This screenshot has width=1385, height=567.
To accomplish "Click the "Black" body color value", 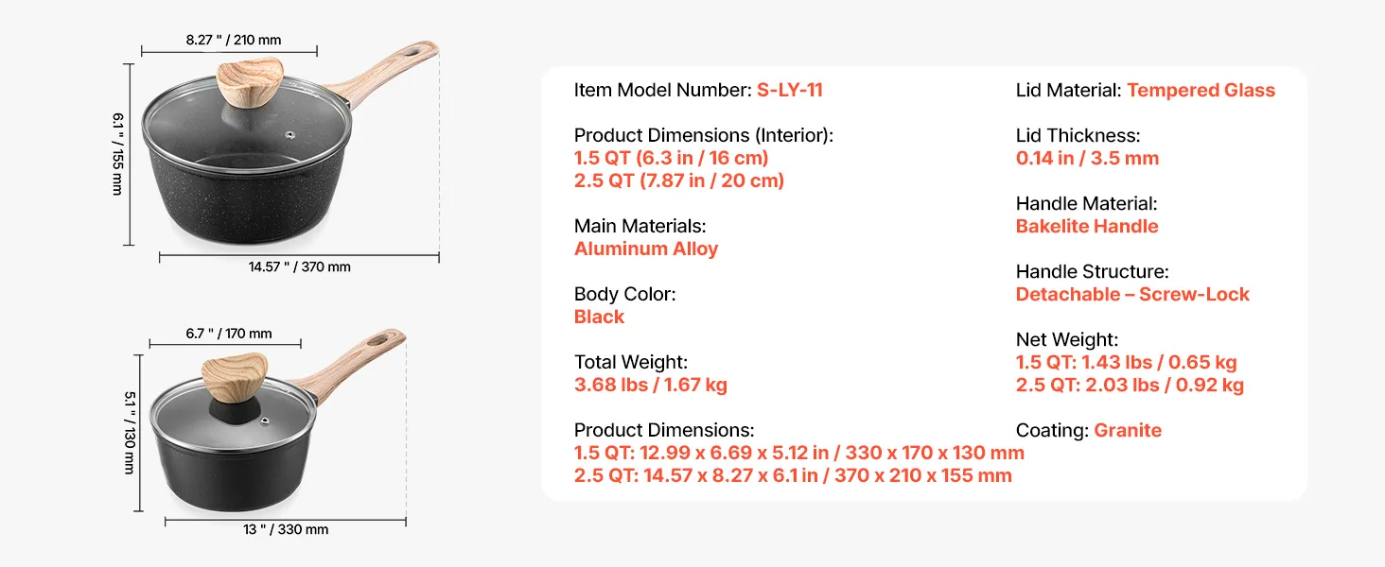I will point(599,318).
